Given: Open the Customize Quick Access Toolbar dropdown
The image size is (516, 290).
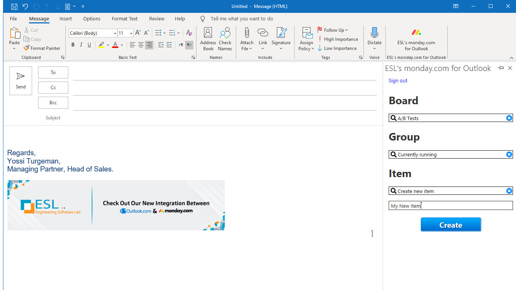Looking at the screenshot, I should tap(83, 6).
